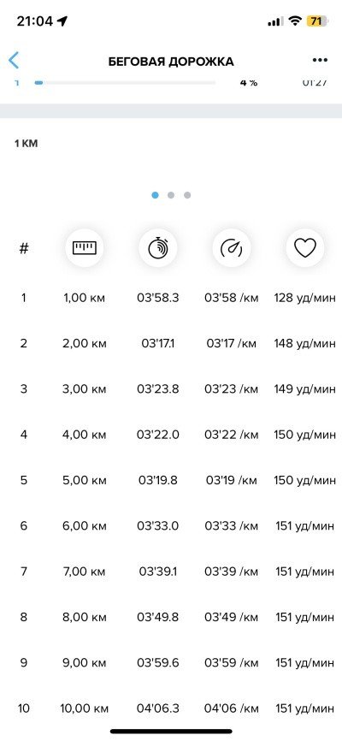Screen dimensions: 342x741
Task: Tap the # lap number column header
Action: (x=24, y=248)
